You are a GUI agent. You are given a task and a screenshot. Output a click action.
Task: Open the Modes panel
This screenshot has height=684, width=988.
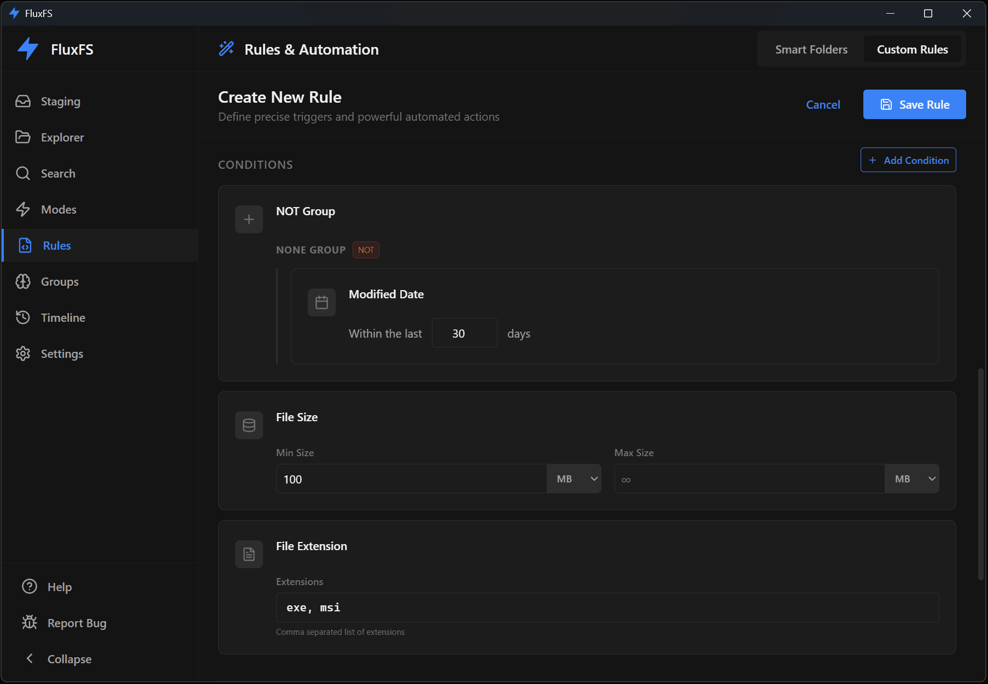[x=59, y=209]
